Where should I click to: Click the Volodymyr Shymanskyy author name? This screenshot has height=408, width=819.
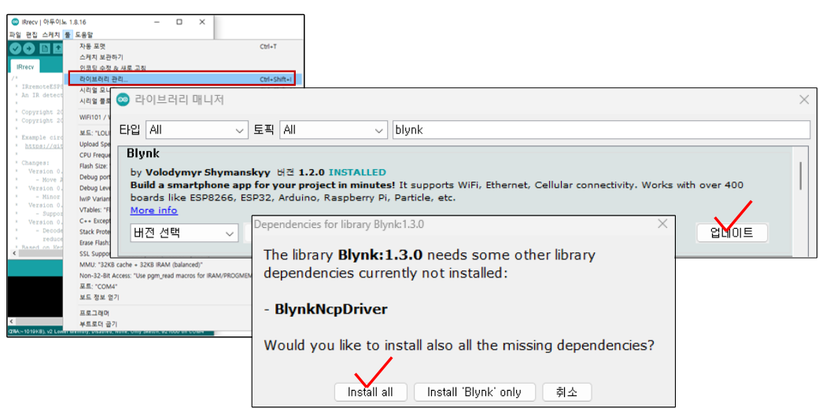[208, 172]
